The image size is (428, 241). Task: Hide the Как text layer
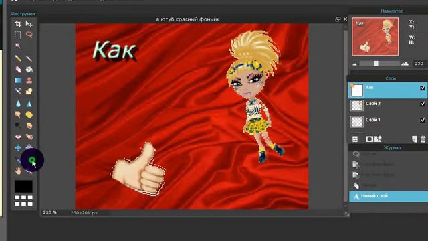click(423, 88)
